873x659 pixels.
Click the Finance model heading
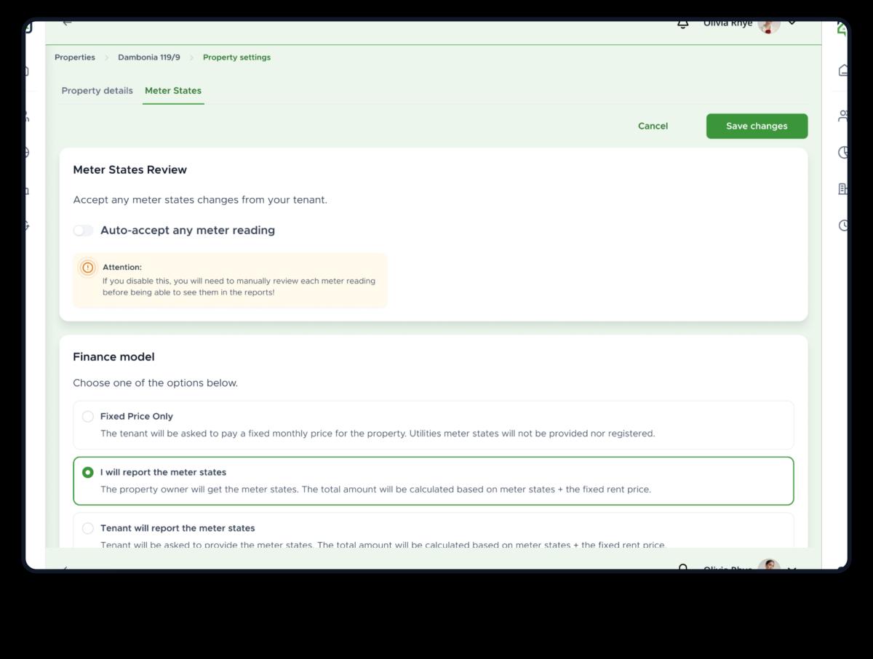pyautogui.click(x=113, y=356)
